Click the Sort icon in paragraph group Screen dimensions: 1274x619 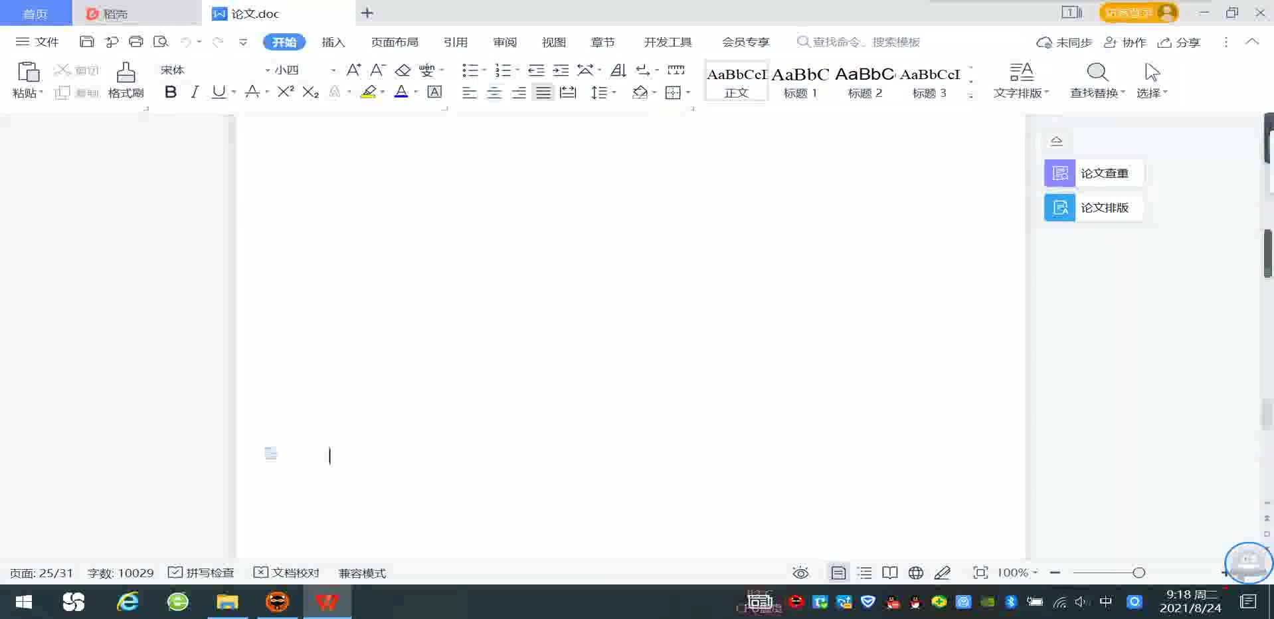coord(618,70)
